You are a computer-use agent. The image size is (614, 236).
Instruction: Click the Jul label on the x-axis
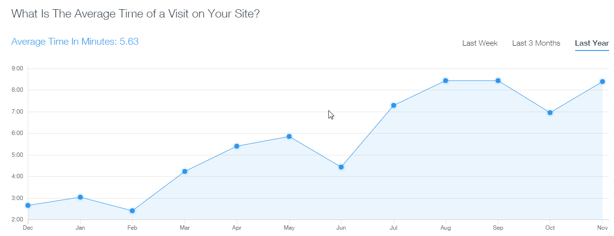pyautogui.click(x=393, y=227)
